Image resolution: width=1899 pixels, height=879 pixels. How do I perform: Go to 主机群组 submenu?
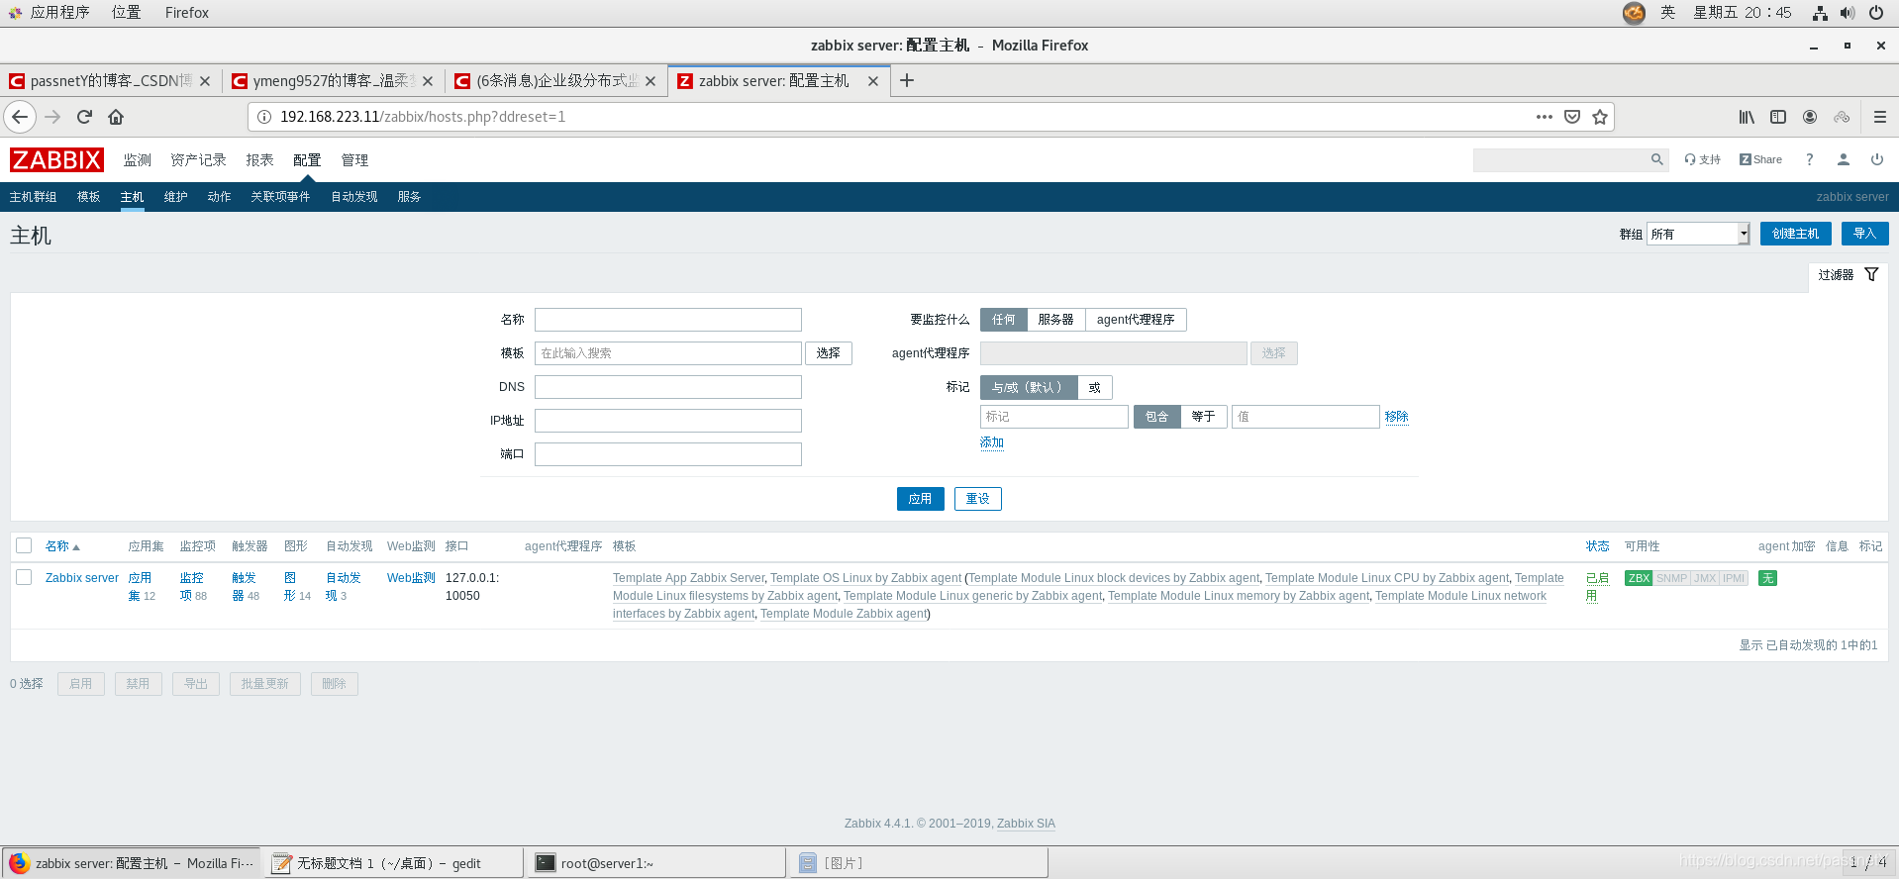coord(33,197)
